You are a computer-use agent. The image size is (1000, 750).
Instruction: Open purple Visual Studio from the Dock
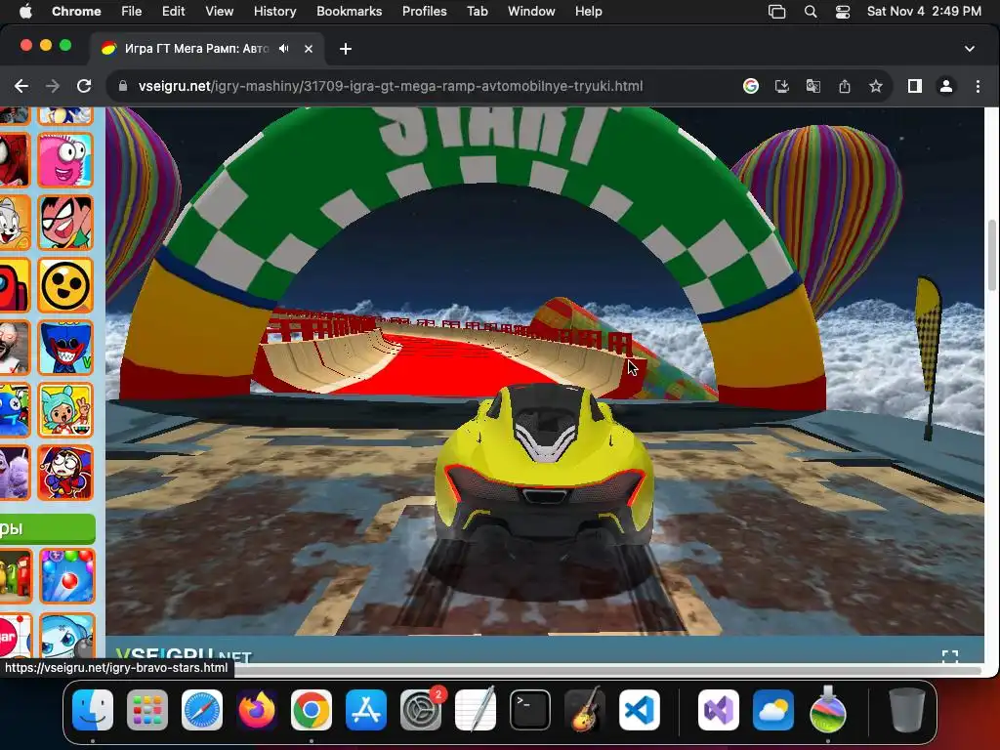719,710
